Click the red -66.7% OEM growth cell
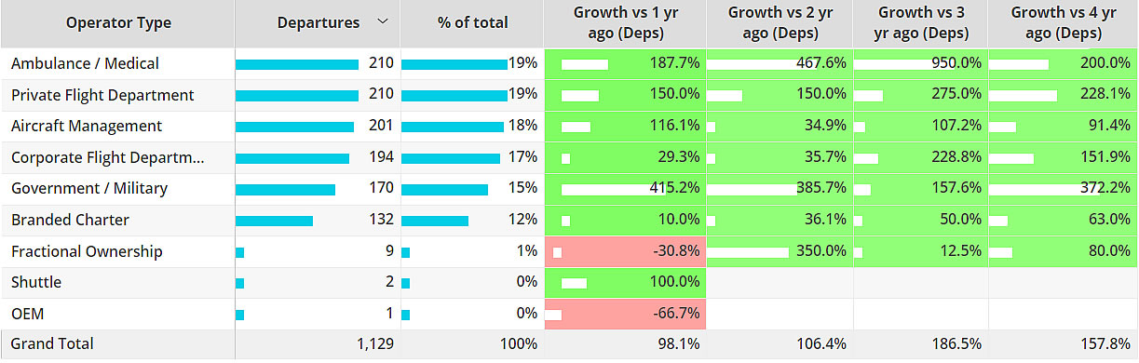The image size is (1139, 363). pyautogui.click(x=625, y=314)
